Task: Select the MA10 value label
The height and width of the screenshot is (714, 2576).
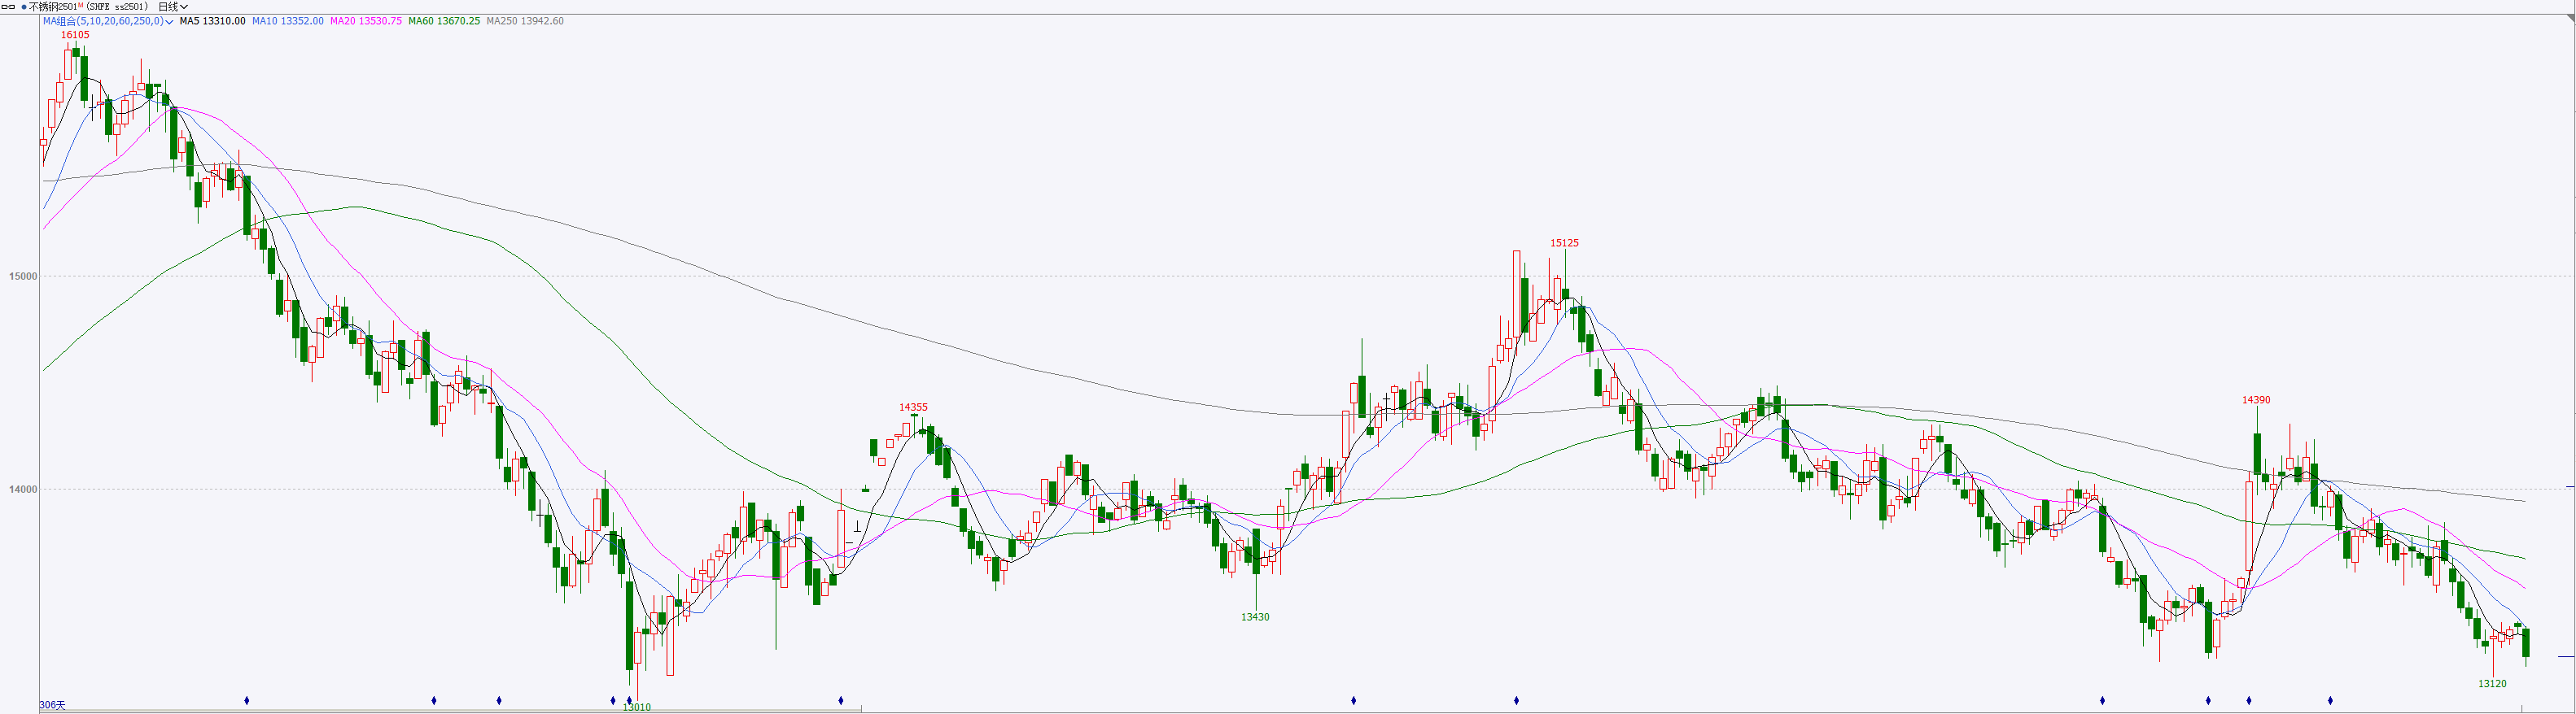Action: (x=288, y=21)
